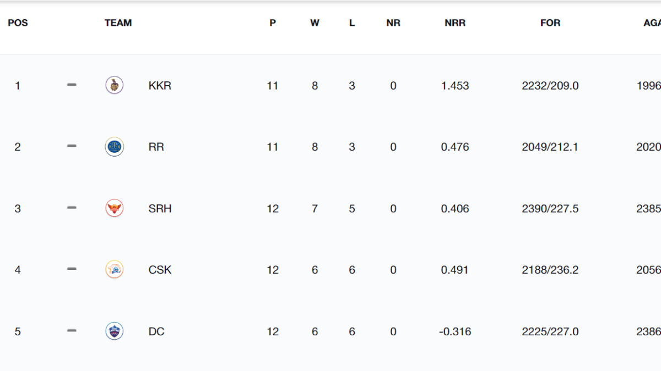Viewport: 661px width, 371px height.
Task: Click KKR's NRR value 1.453
Action: [x=455, y=86]
